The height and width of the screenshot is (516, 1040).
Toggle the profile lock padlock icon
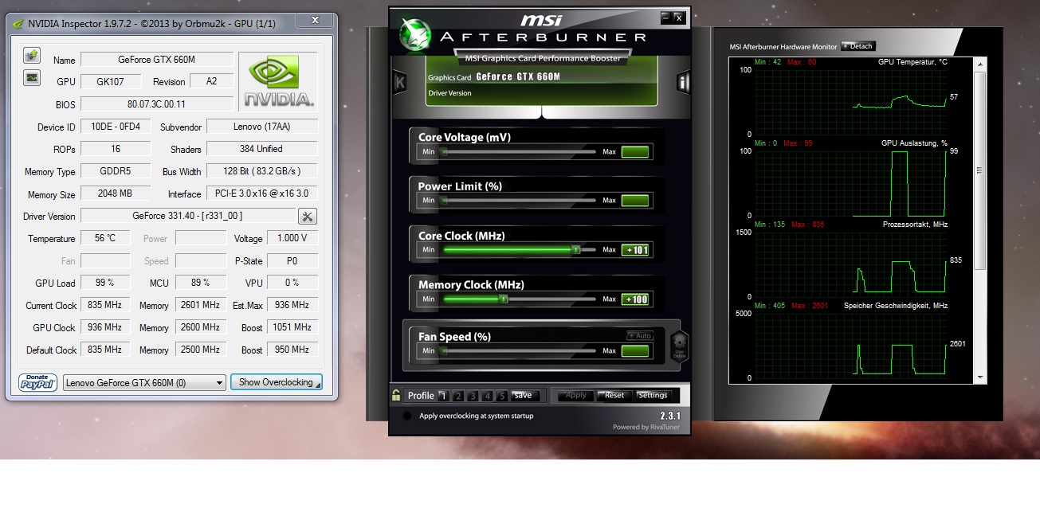[396, 395]
